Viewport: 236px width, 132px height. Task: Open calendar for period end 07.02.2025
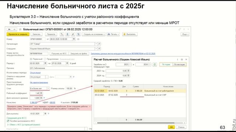(x=67, y=63)
